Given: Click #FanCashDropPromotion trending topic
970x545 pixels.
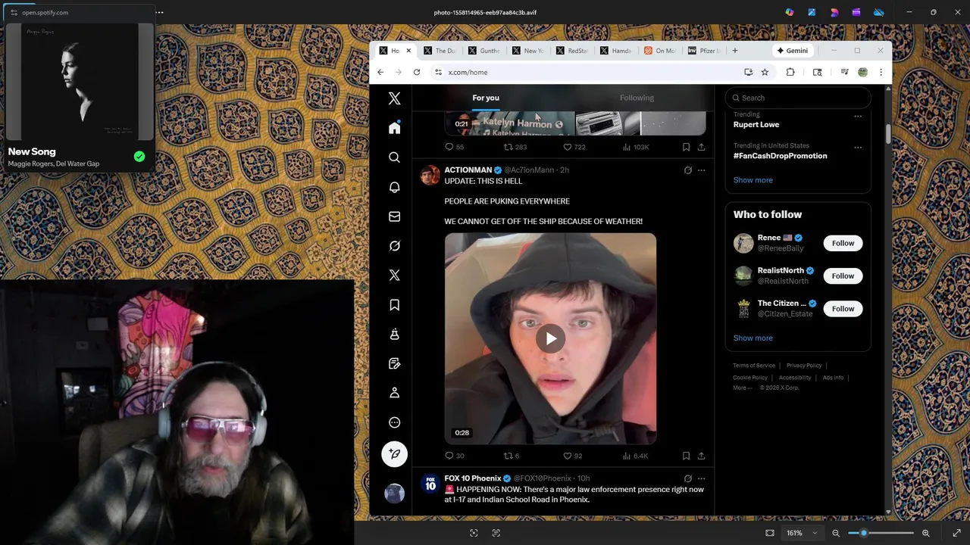Looking at the screenshot, I should (x=780, y=156).
